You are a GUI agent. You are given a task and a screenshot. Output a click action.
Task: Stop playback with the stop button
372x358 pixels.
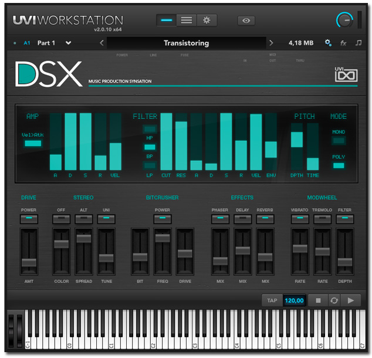318,300
